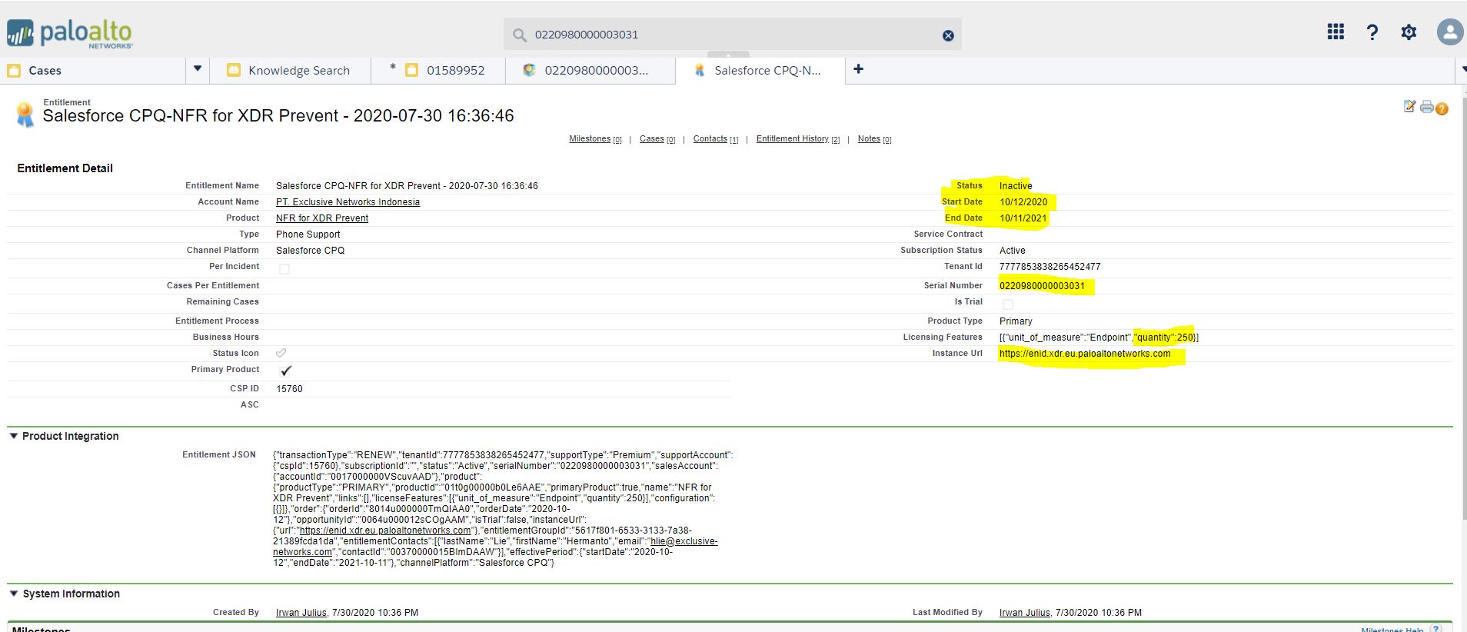This screenshot has height=632, width=1467.
Task: Jump to Entitlement History related list
Action: tap(792, 139)
